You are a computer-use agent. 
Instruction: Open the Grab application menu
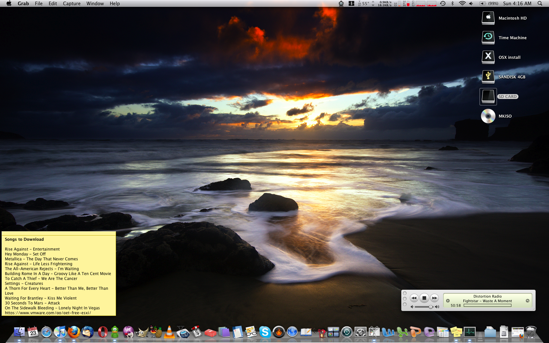(23, 4)
